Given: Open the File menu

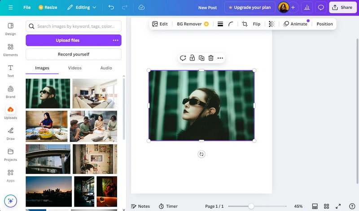Looking at the screenshot, I should point(27,8).
